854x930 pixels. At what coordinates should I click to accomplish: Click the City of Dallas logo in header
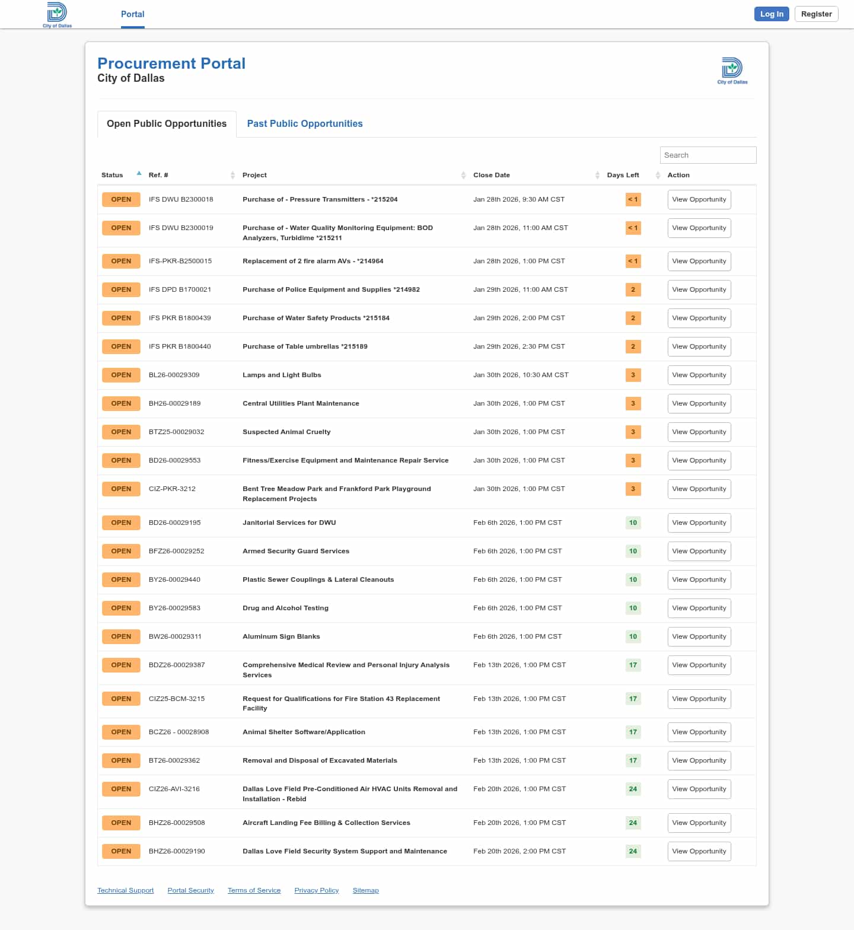pyautogui.click(x=57, y=14)
